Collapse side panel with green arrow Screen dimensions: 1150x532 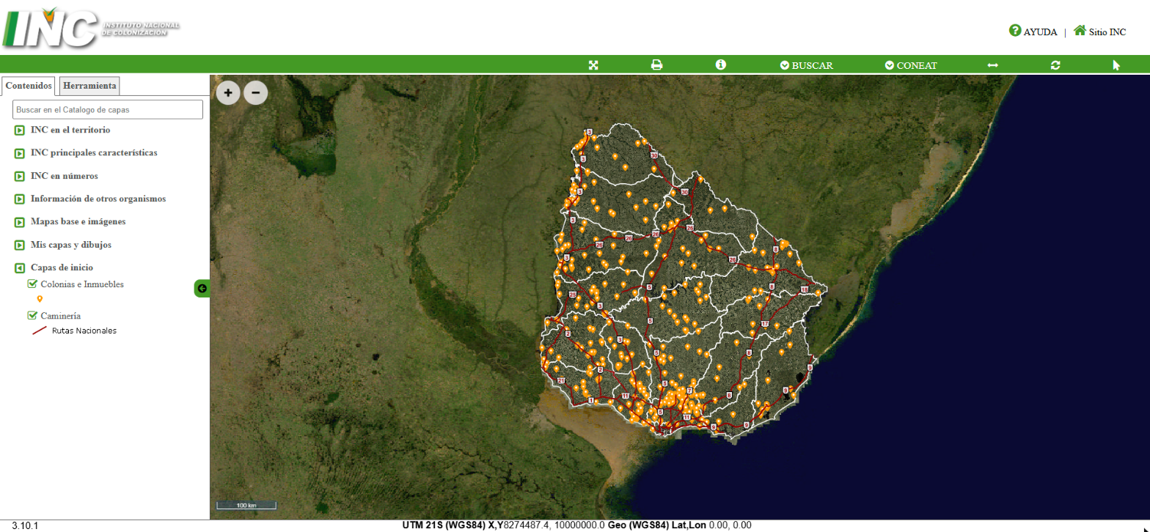point(202,289)
